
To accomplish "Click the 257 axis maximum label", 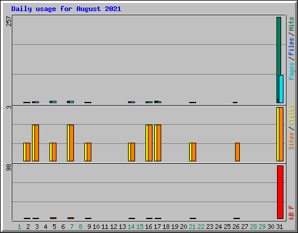I will (9, 22).
